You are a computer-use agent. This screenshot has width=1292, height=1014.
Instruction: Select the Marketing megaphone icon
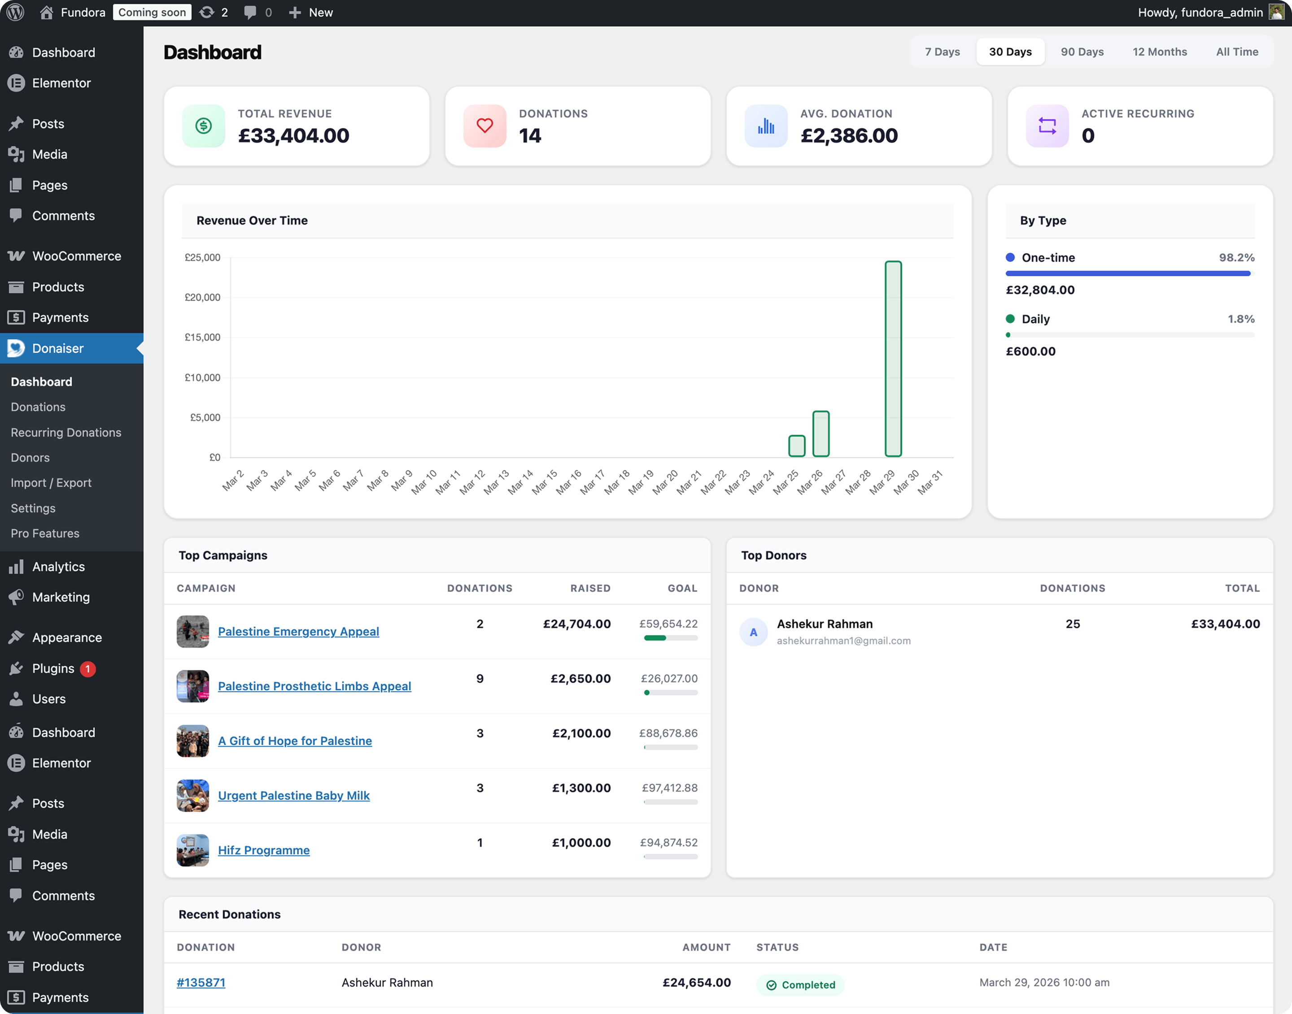point(17,597)
